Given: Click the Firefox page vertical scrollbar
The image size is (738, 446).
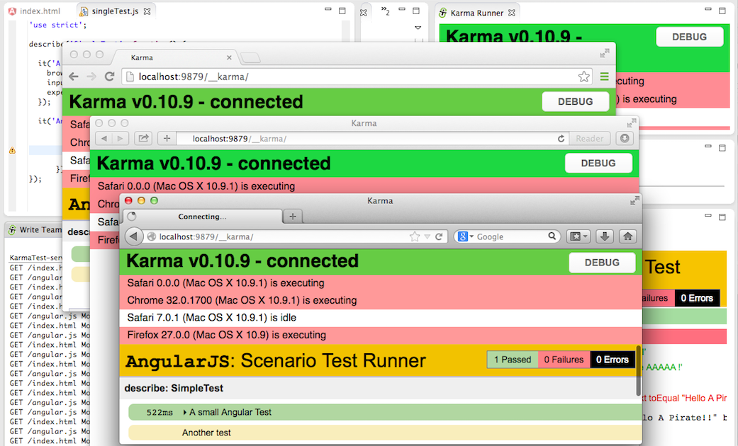Looking at the screenshot, I should pos(638,368).
